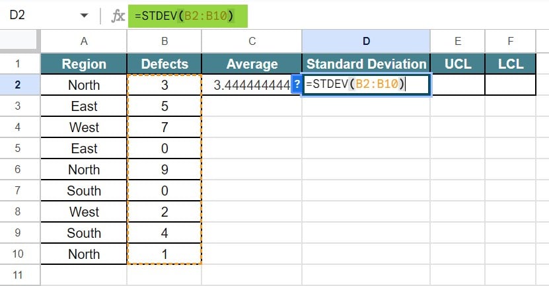Click defects value 0 in row 7

point(165,190)
